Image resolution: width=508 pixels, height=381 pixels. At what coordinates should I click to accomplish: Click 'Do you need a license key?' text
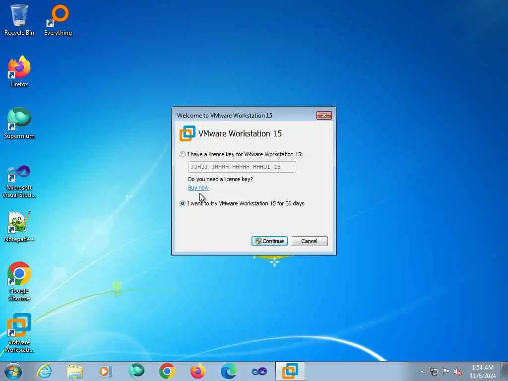point(220,179)
